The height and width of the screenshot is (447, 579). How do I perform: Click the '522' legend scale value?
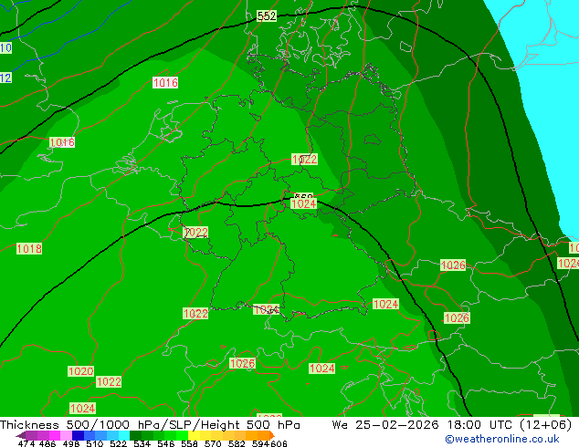(118, 443)
